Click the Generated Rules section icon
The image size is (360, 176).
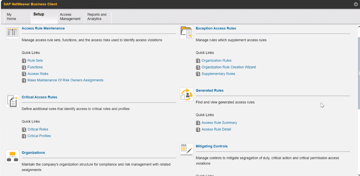tap(186, 94)
